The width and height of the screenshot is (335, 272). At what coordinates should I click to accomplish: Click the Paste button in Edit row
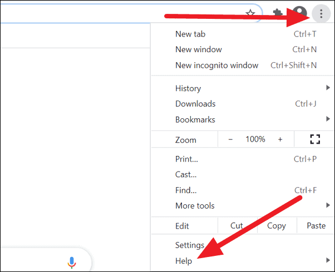[x=316, y=226]
